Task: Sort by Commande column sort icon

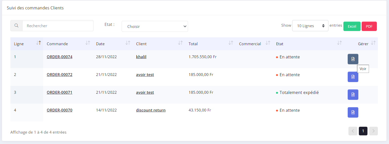Action: tap(88, 43)
